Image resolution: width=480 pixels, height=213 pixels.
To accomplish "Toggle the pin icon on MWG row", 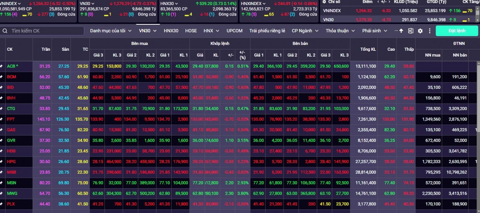I will point(2,193).
